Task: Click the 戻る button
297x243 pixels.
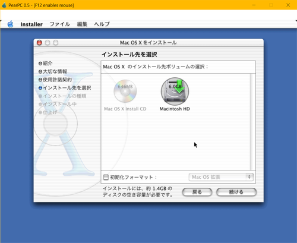Action: 197,192
